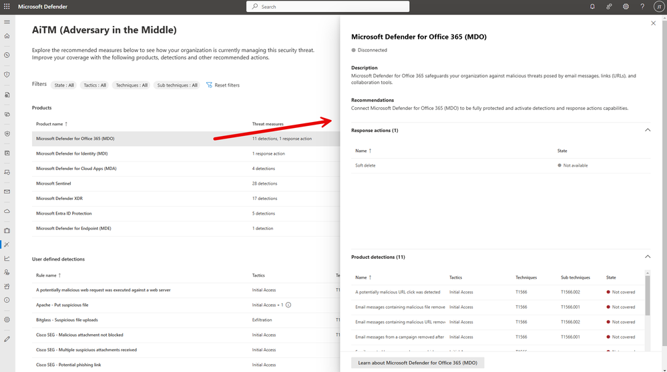Open the Apache - Put suspicious file rule
This screenshot has height=372, width=667.
pos(62,305)
